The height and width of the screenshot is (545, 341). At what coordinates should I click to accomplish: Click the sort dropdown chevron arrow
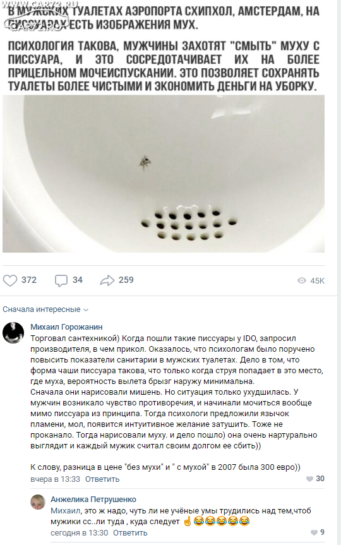tap(87, 310)
